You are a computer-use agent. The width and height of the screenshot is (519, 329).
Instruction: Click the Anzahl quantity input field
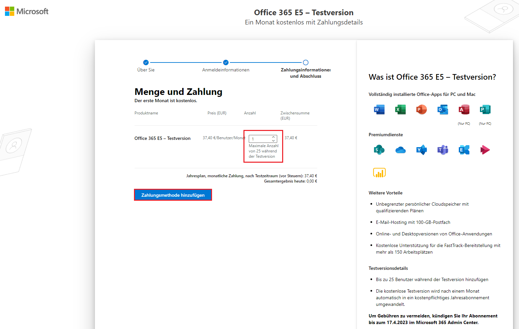click(260, 139)
